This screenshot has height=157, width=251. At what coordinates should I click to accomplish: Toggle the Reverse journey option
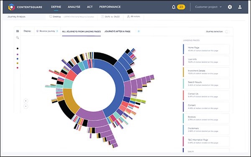tap(46, 31)
